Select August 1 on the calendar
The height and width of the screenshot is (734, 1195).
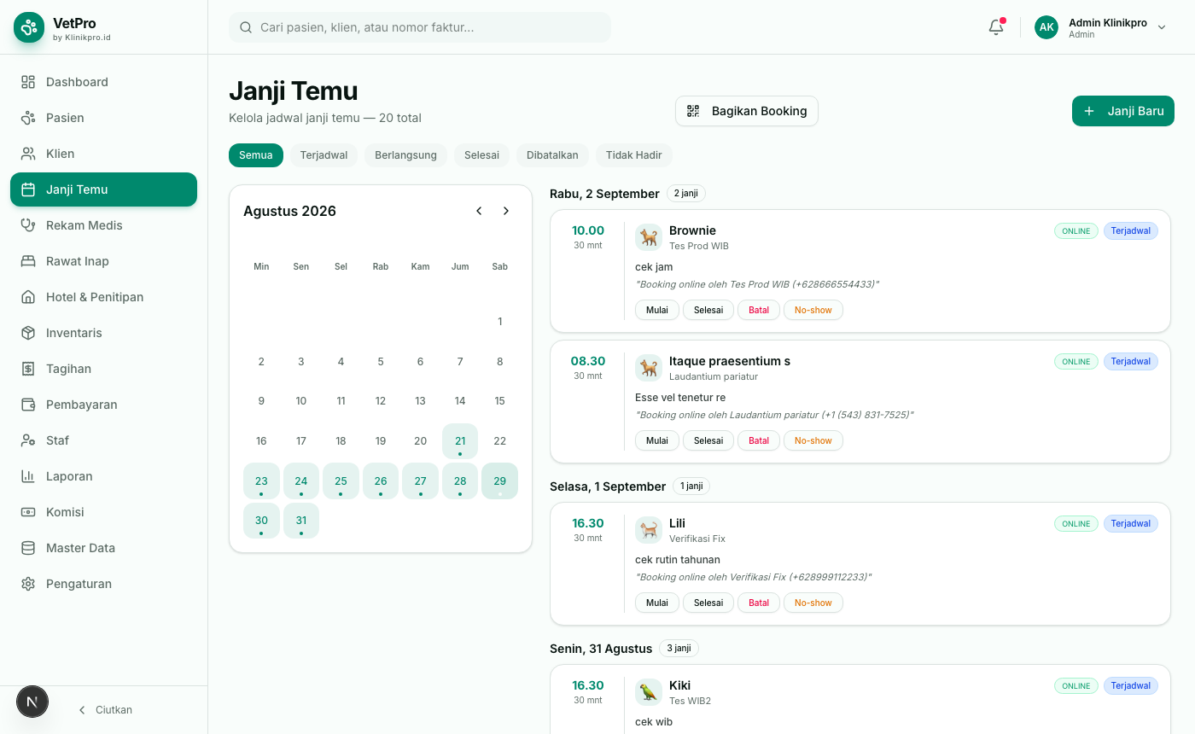pos(500,322)
